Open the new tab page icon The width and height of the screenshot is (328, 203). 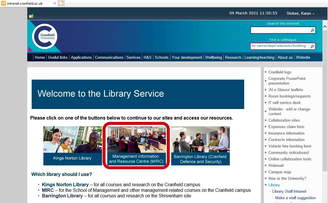61,3
